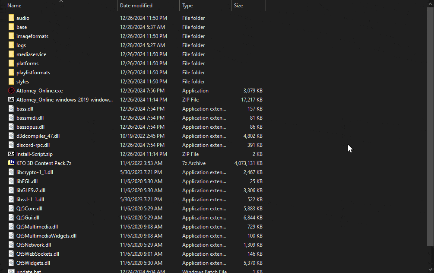Click the Type column header

point(187,6)
